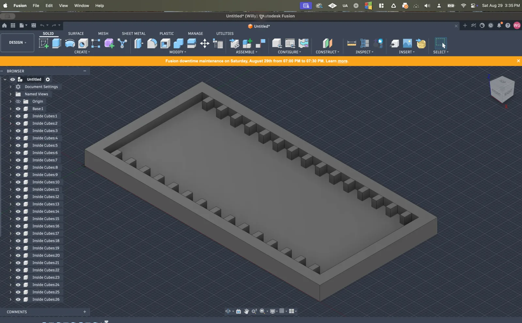
Task: Select the Measure tool icon
Action: click(x=352, y=43)
